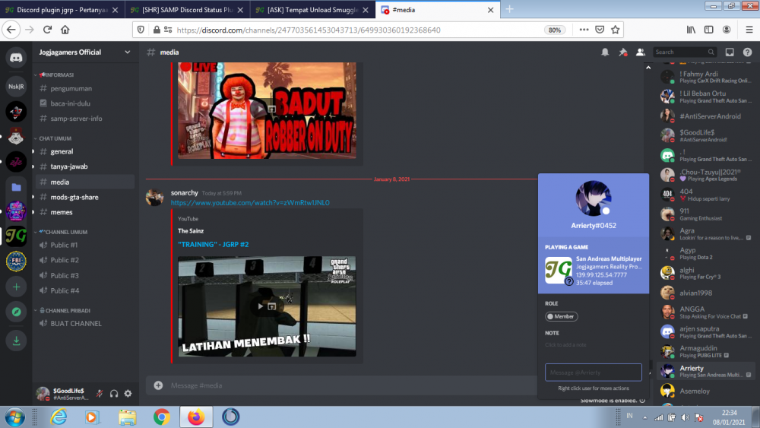Open Firefox library icon

[691, 30]
